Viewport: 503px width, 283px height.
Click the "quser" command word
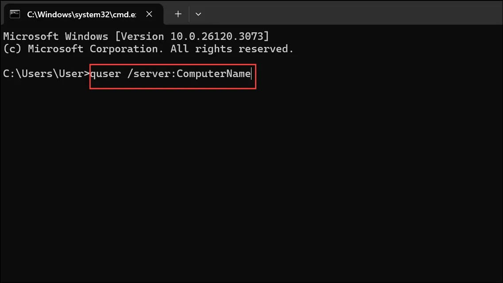[105, 74]
